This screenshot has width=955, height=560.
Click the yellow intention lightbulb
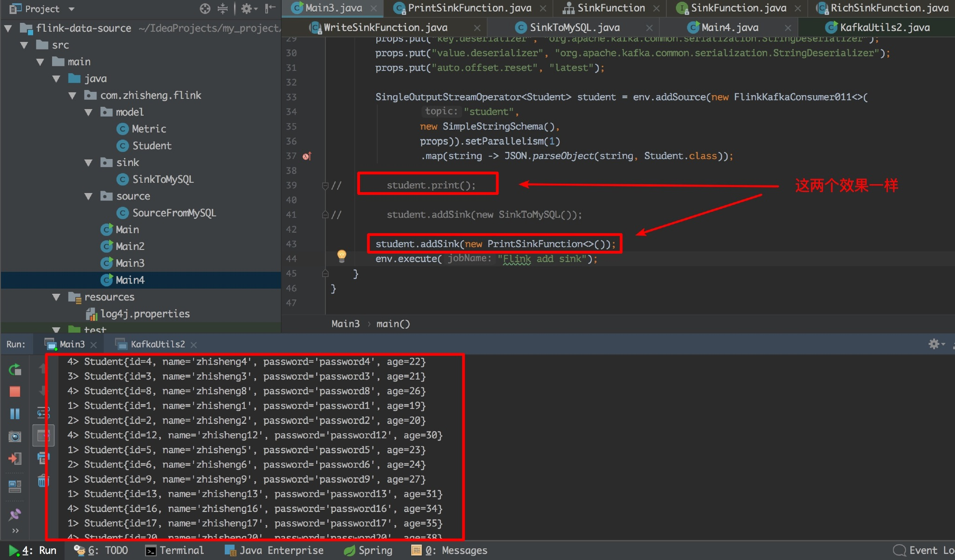coord(342,255)
